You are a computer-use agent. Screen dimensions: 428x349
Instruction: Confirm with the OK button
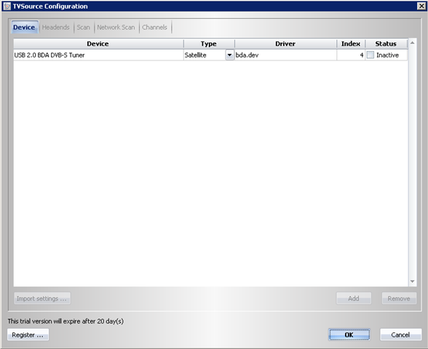[349, 334]
